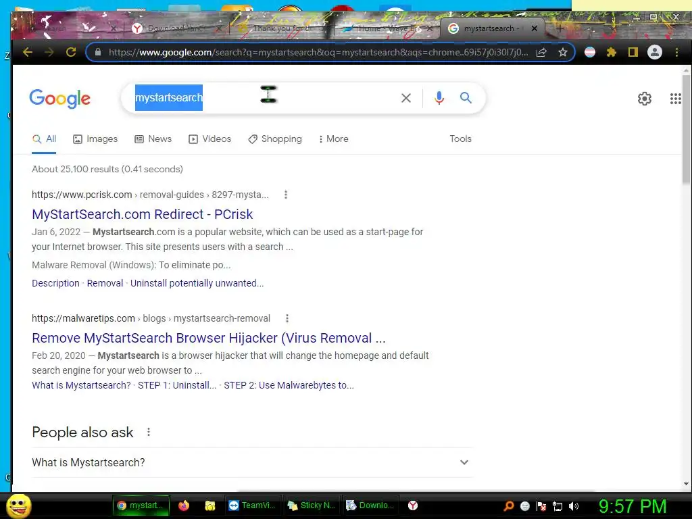
Task: Open options for the PCrisk result
Action: coord(286,195)
